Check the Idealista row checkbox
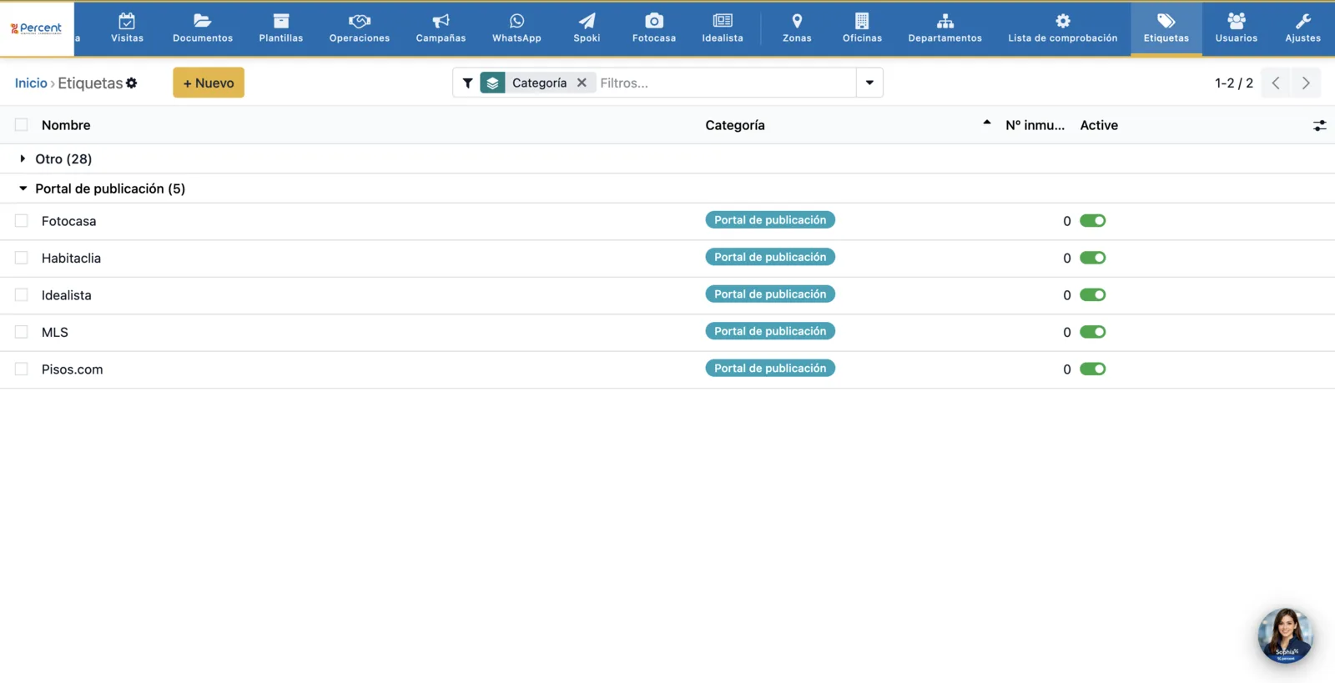The image size is (1335, 683). pyautogui.click(x=22, y=294)
